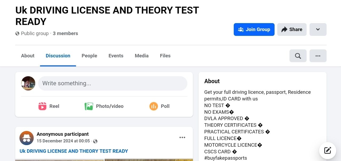Open the group search magnifier icon
341x161 pixels.
(x=298, y=56)
